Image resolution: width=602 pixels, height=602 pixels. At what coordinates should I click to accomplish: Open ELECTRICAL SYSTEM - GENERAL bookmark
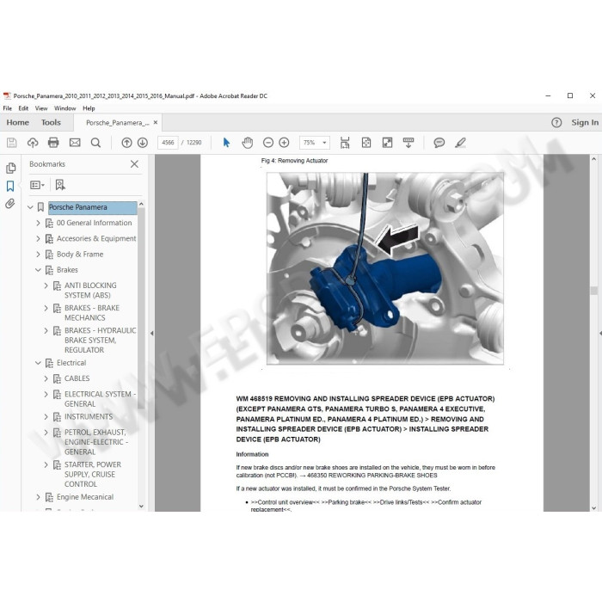click(100, 399)
